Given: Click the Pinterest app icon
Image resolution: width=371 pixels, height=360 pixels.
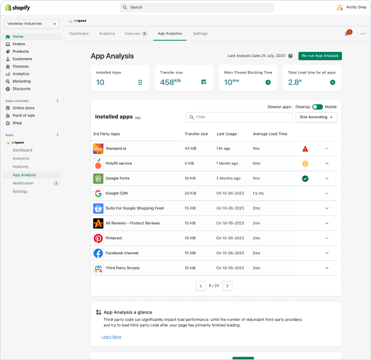Looking at the screenshot, I should point(98,238).
